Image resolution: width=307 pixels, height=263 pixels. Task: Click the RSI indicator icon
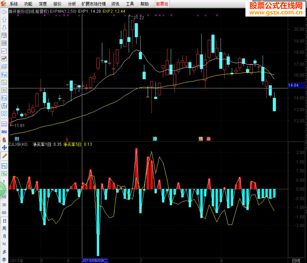[x=4, y=132]
